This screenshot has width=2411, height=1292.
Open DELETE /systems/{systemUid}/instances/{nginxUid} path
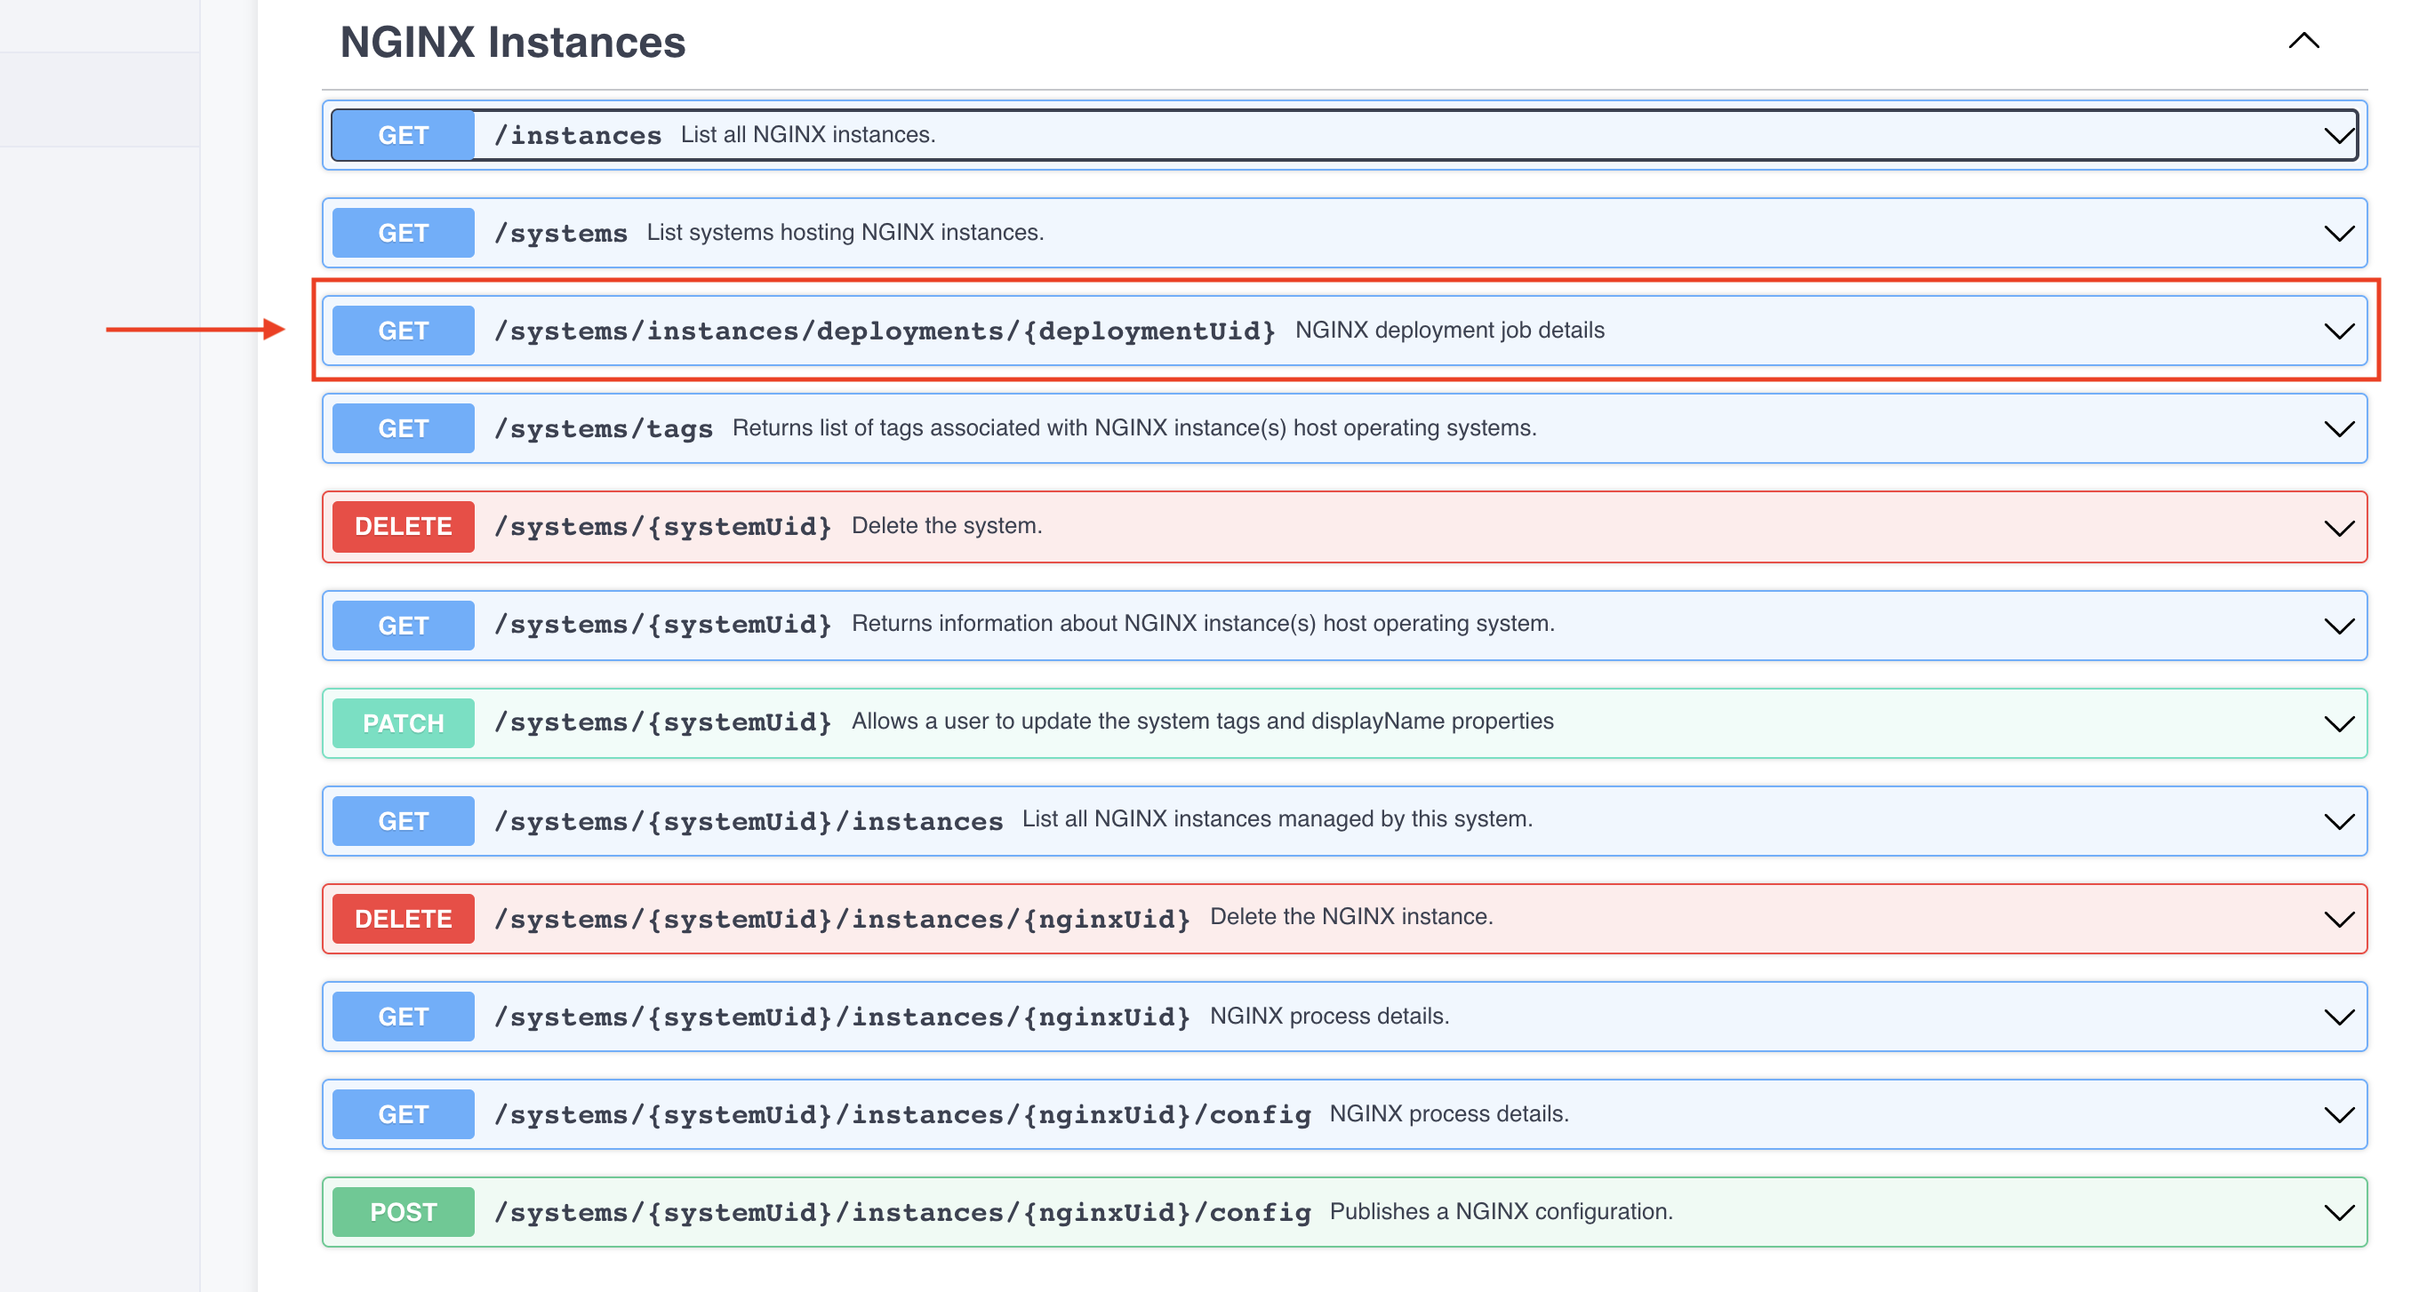(x=841, y=919)
